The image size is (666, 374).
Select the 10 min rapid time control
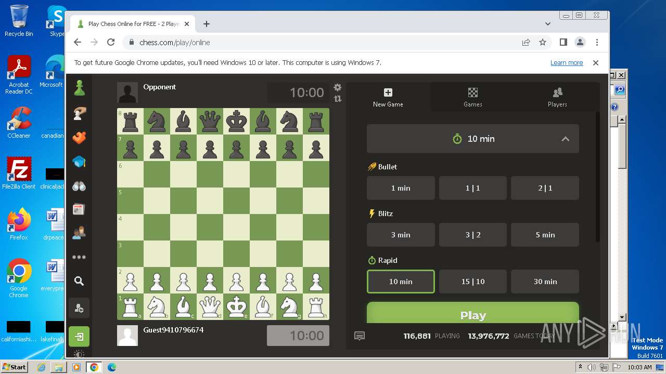click(x=401, y=282)
